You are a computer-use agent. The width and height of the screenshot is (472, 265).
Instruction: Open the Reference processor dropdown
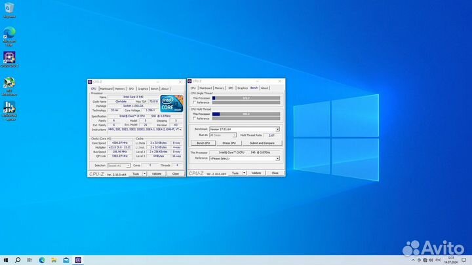point(245,158)
